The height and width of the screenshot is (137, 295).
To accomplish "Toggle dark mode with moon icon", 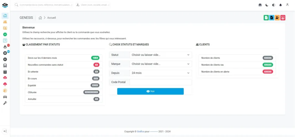I will coord(267,5).
